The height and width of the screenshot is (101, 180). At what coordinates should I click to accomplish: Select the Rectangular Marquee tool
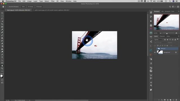tap(2, 16)
